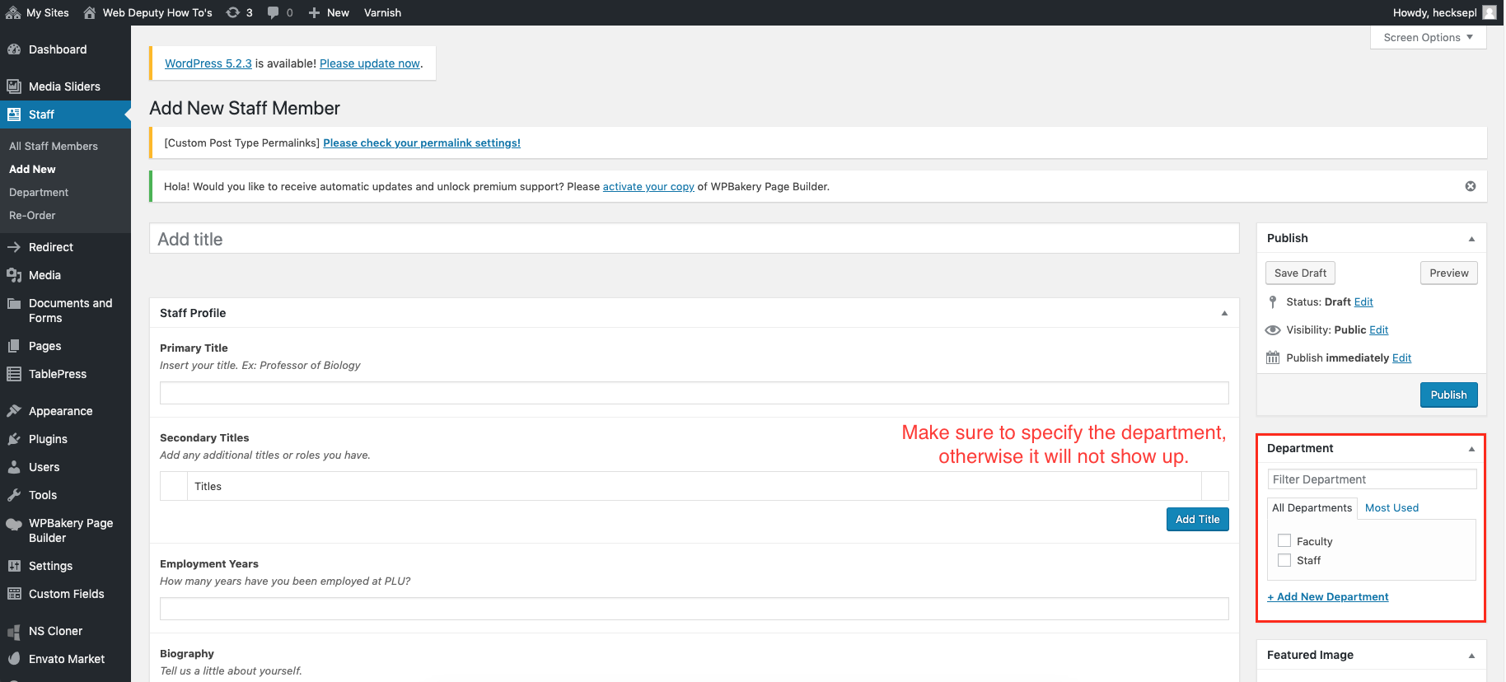This screenshot has height=682, width=1506.
Task: Collapse the Featured Image panel
Action: (1471, 656)
